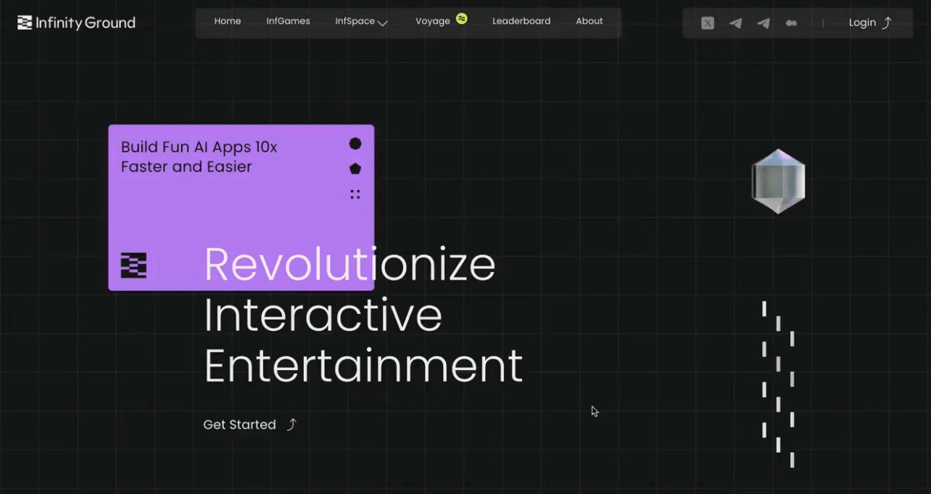Click 'Build Fun AI Apps 10x' text
The height and width of the screenshot is (494, 931).
point(199,147)
